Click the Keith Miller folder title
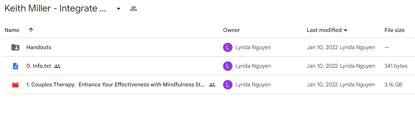Viewport: 415px width, 125px height. click(x=55, y=9)
